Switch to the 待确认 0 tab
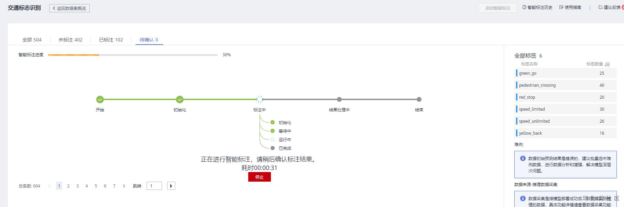 pyautogui.click(x=149, y=40)
